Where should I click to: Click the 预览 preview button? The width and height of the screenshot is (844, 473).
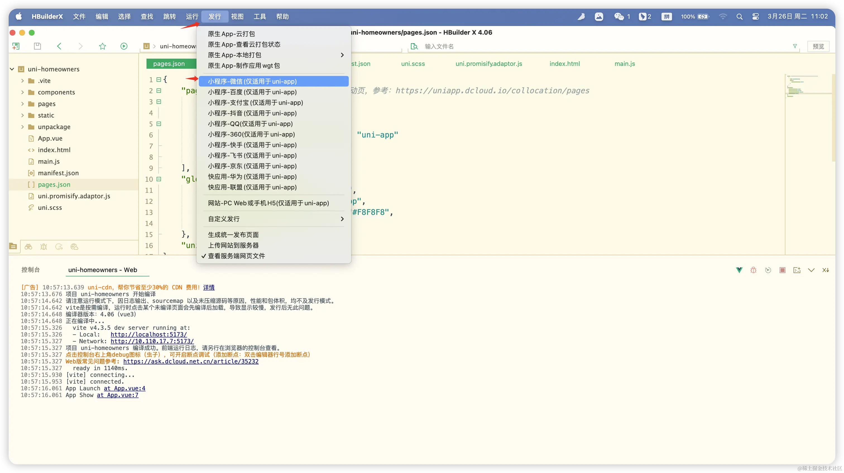[818, 46]
